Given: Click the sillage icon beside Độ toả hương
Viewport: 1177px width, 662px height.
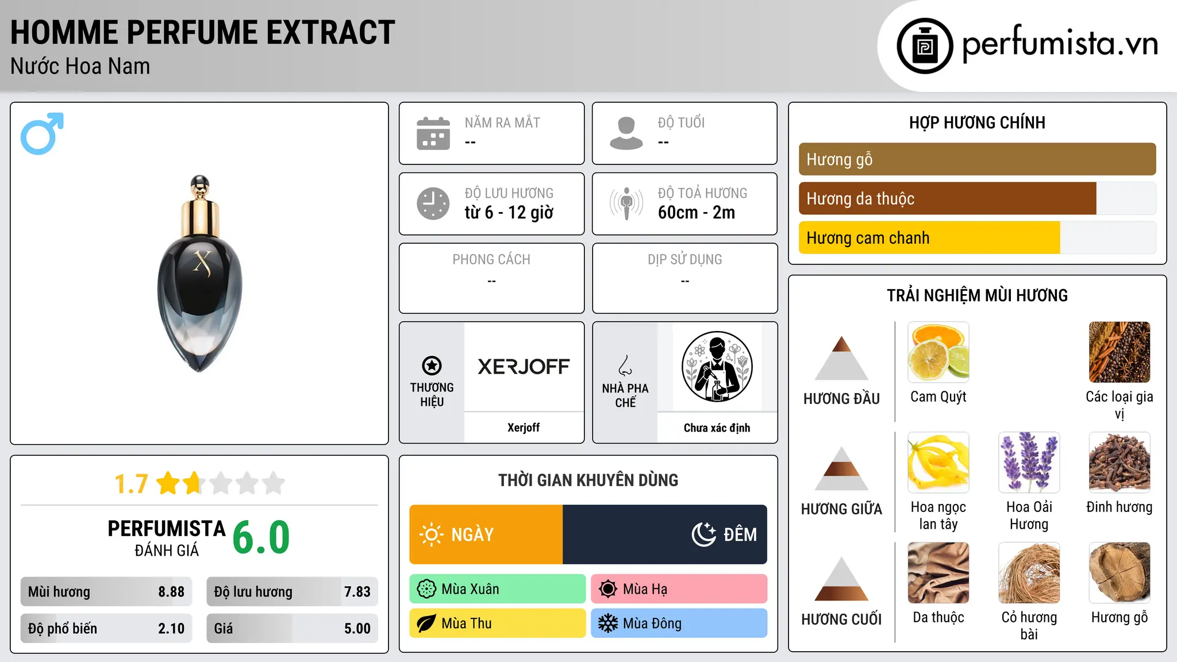Looking at the screenshot, I should 626,203.
